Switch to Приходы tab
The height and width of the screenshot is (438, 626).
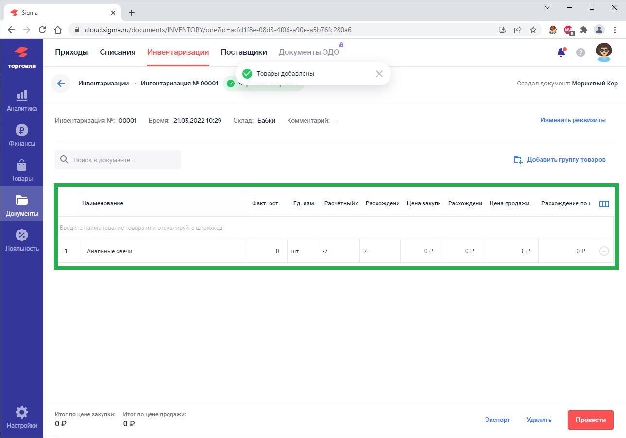click(x=71, y=52)
